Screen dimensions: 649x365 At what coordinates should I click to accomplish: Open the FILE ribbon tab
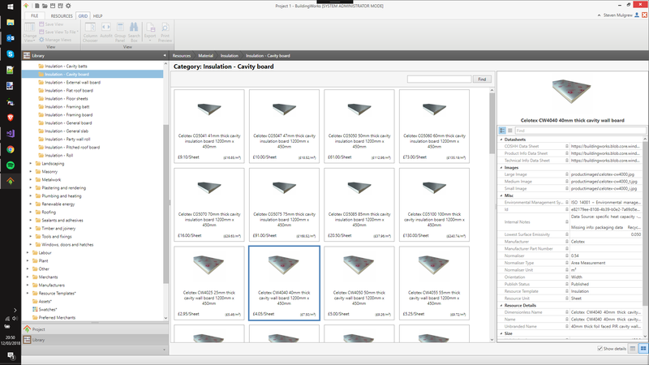pos(35,15)
